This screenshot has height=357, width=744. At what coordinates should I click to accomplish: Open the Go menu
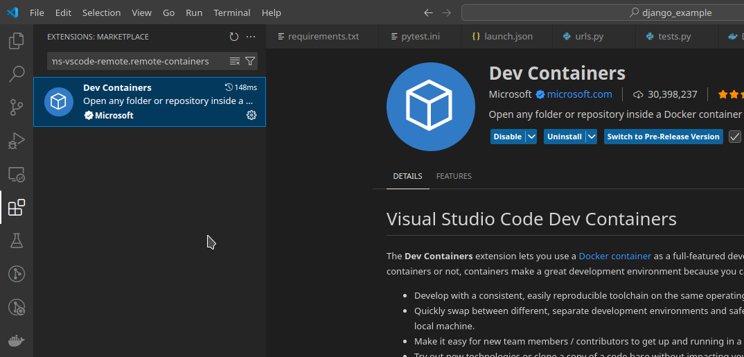point(168,12)
